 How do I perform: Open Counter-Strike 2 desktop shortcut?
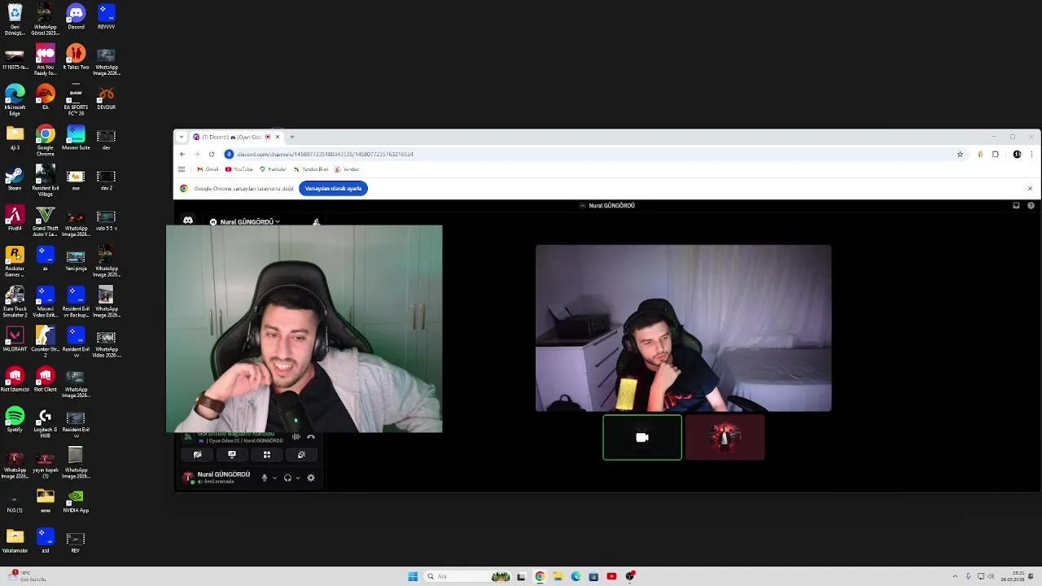coord(46,341)
